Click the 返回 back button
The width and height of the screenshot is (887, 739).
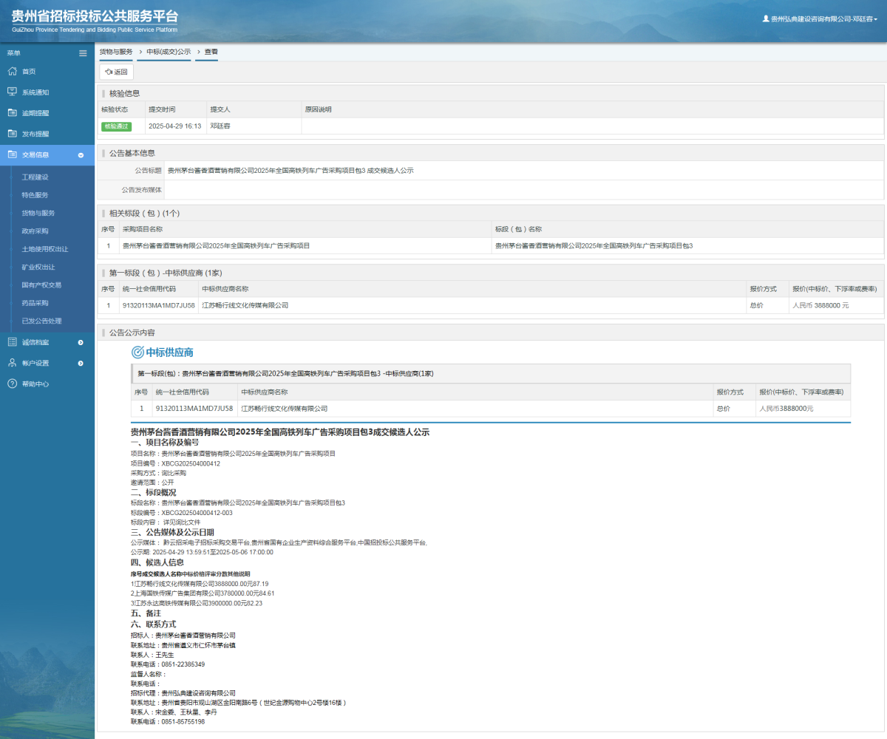pyautogui.click(x=116, y=72)
